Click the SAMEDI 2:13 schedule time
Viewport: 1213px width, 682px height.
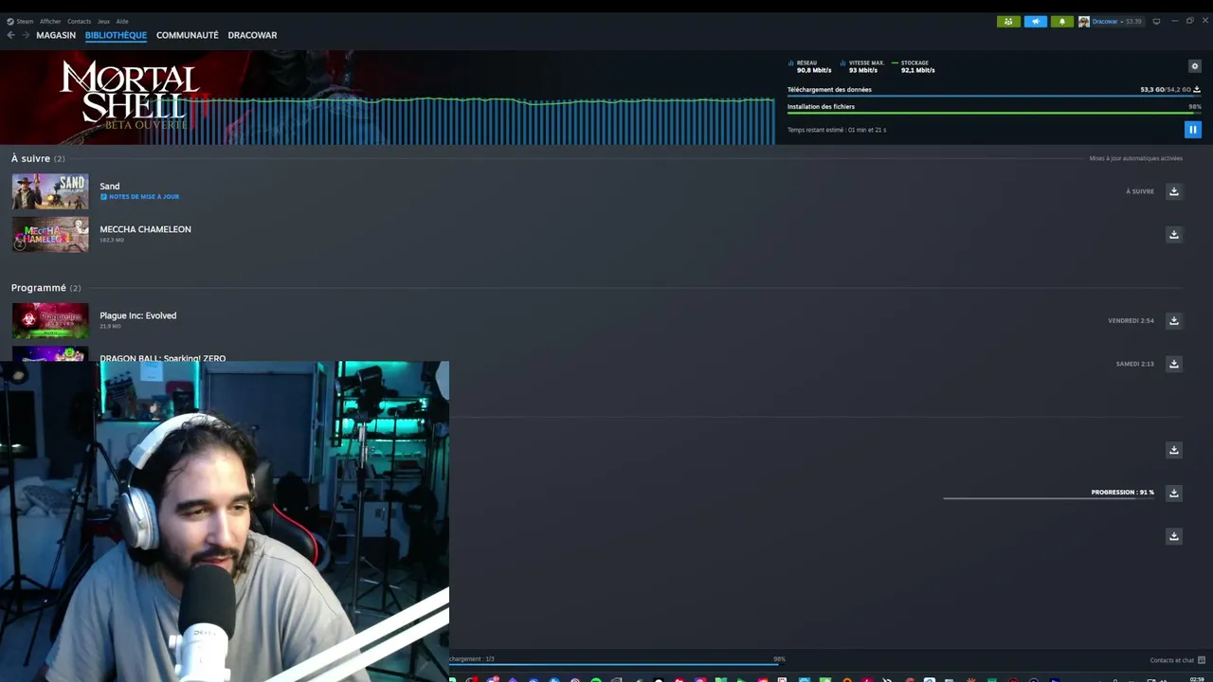(1135, 364)
